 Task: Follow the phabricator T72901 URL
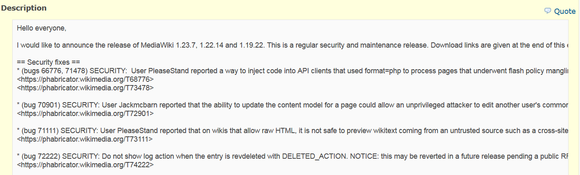85,114
